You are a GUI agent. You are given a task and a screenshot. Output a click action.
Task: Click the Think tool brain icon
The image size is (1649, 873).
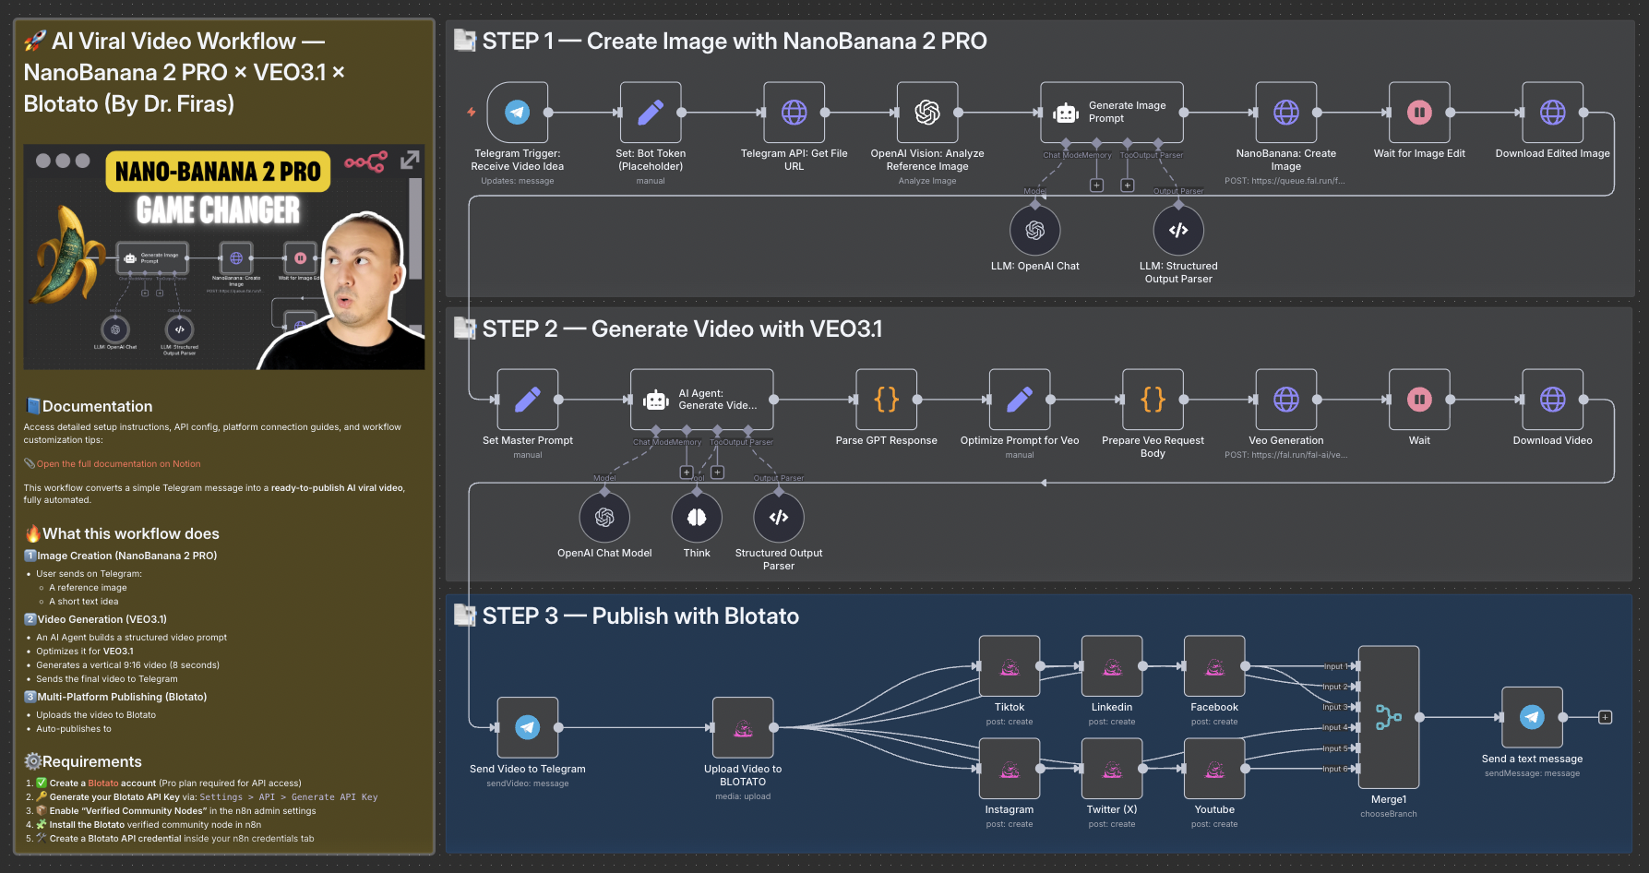(697, 517)
